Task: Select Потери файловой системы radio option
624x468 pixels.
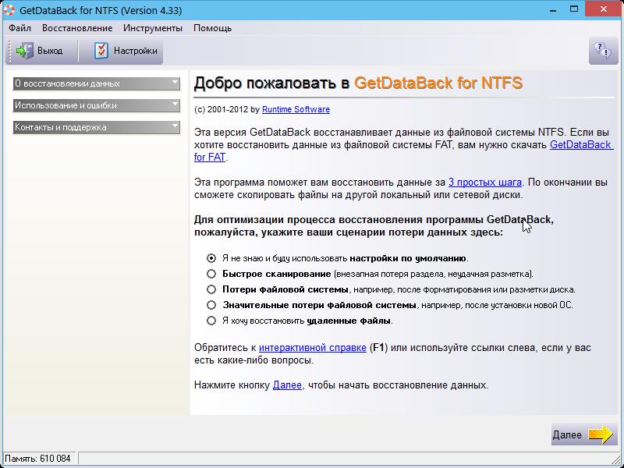Action: pos(211,289)
